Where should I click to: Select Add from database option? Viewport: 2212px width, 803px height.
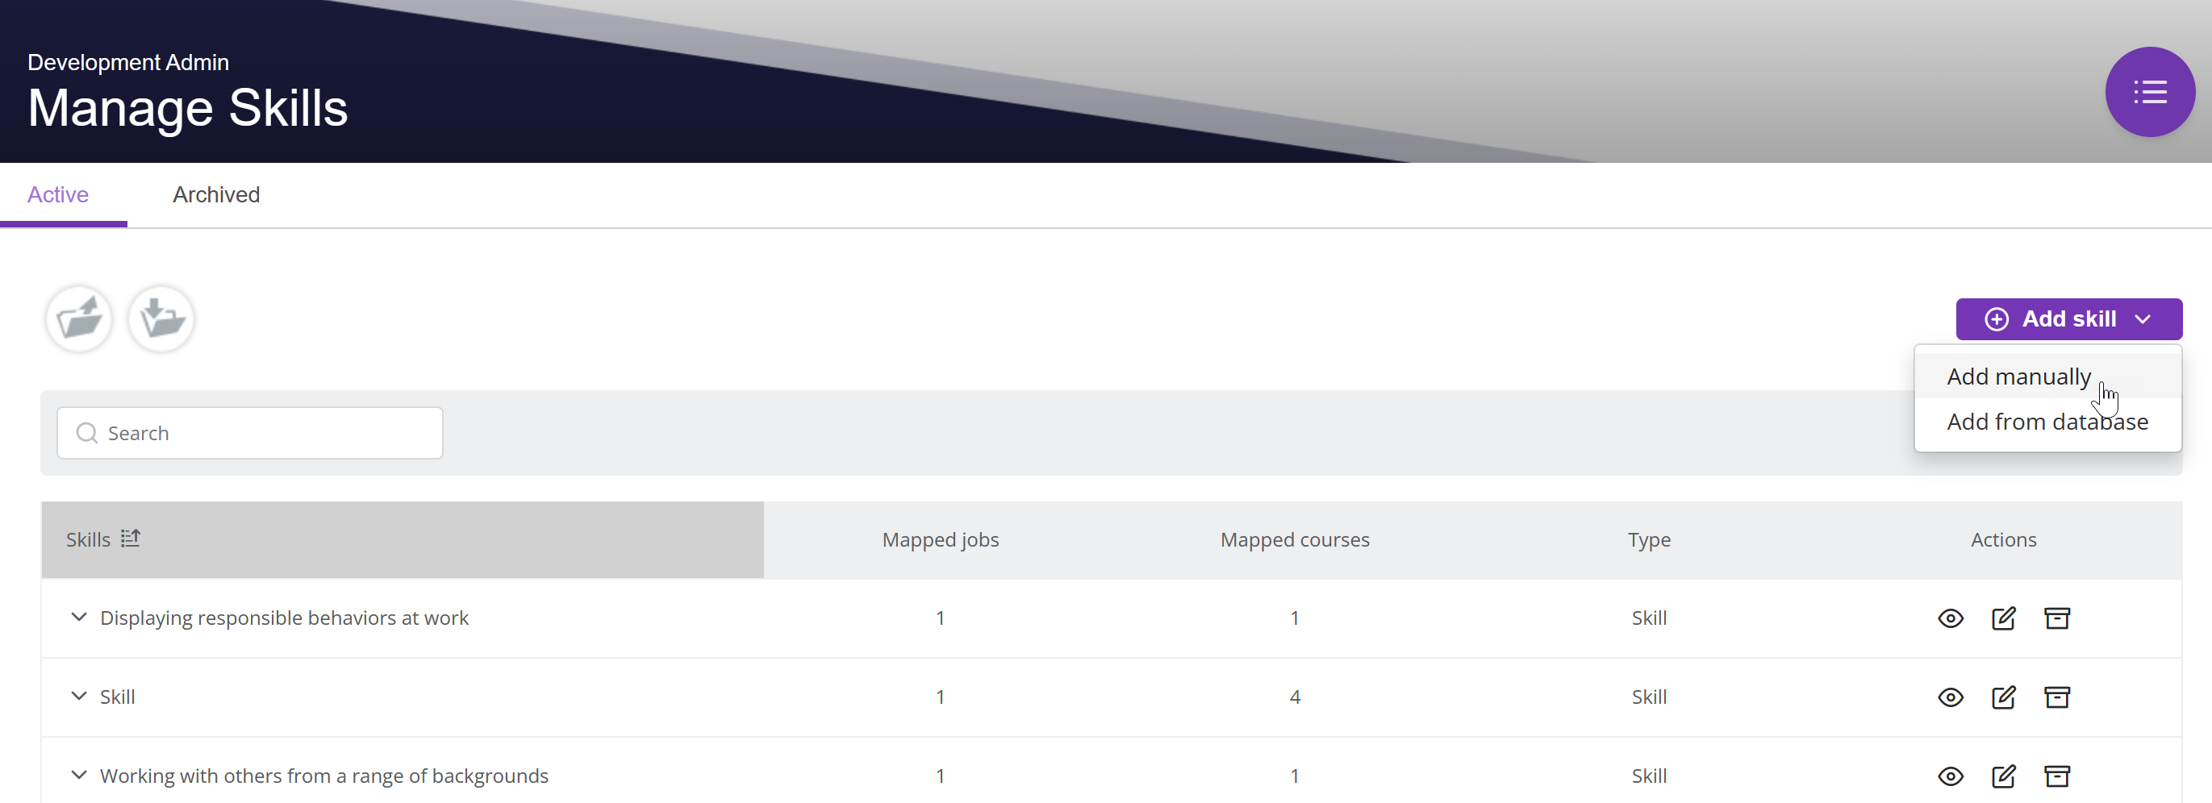[x=2047, y=422]
